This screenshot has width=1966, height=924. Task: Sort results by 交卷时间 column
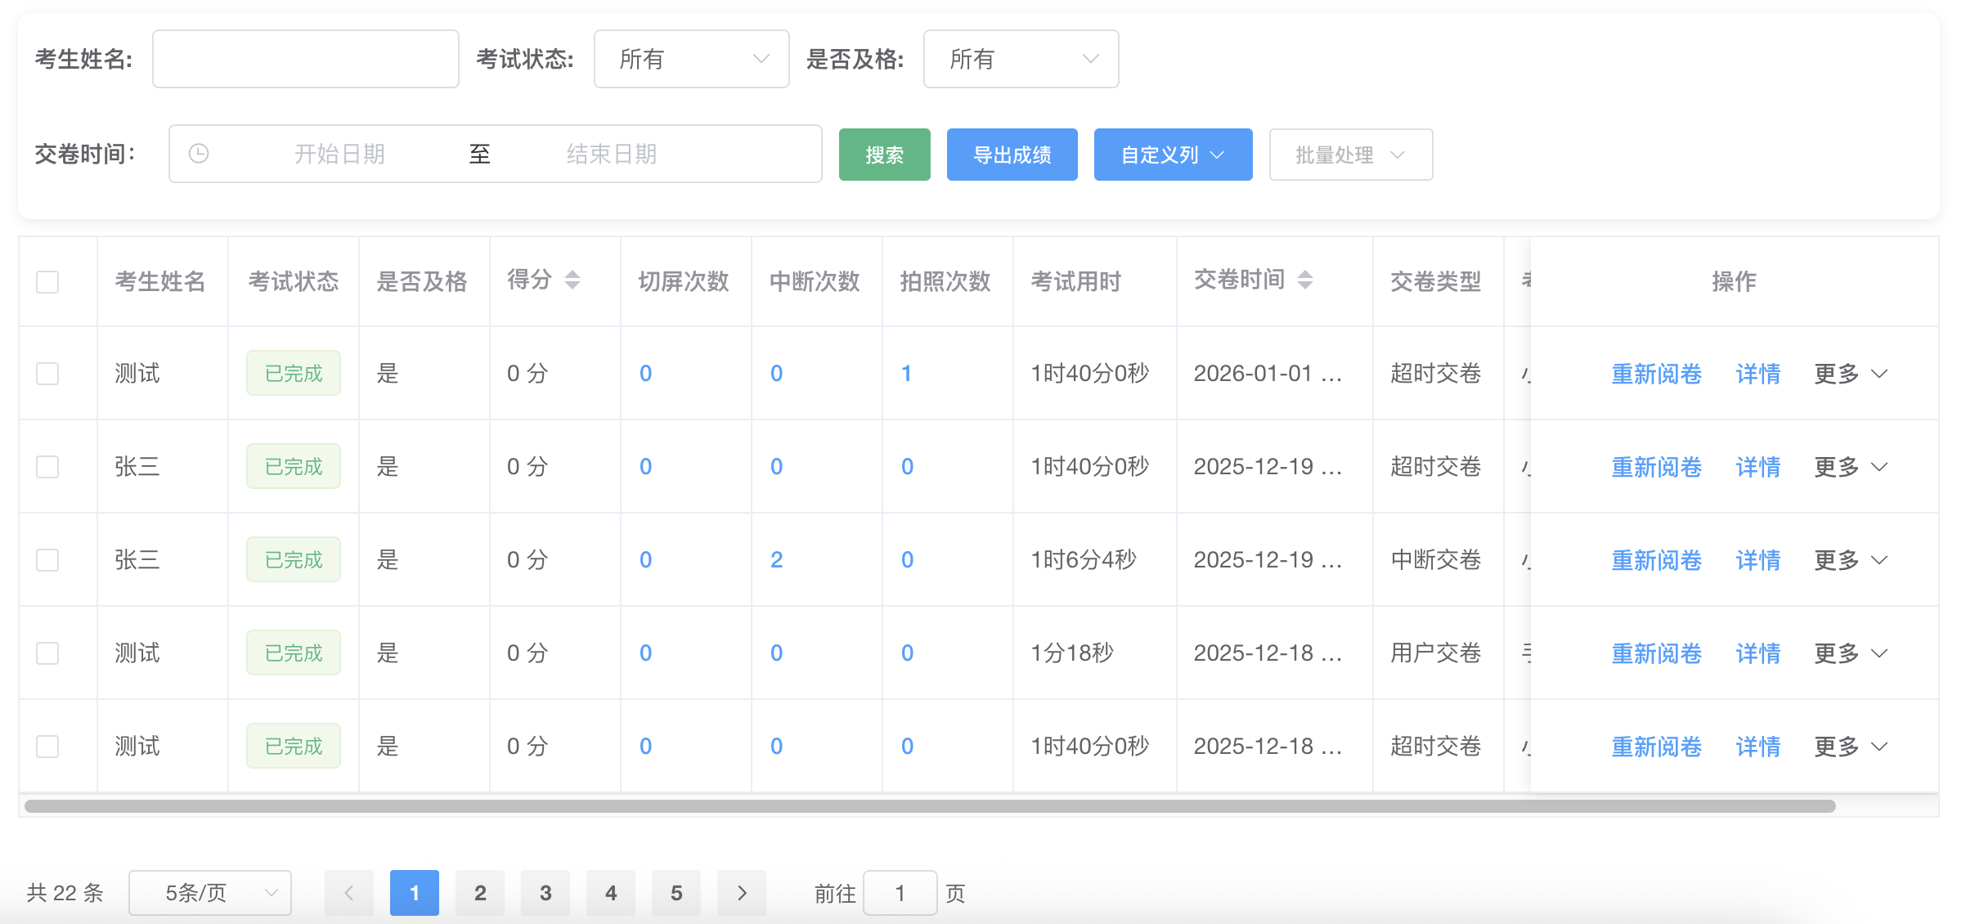coord(1306,279)
